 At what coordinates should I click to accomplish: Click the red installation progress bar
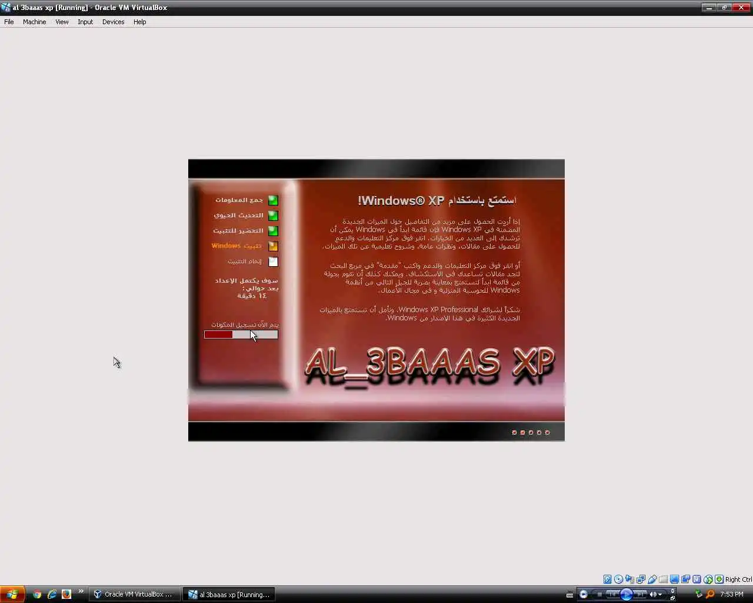point(241,334)
